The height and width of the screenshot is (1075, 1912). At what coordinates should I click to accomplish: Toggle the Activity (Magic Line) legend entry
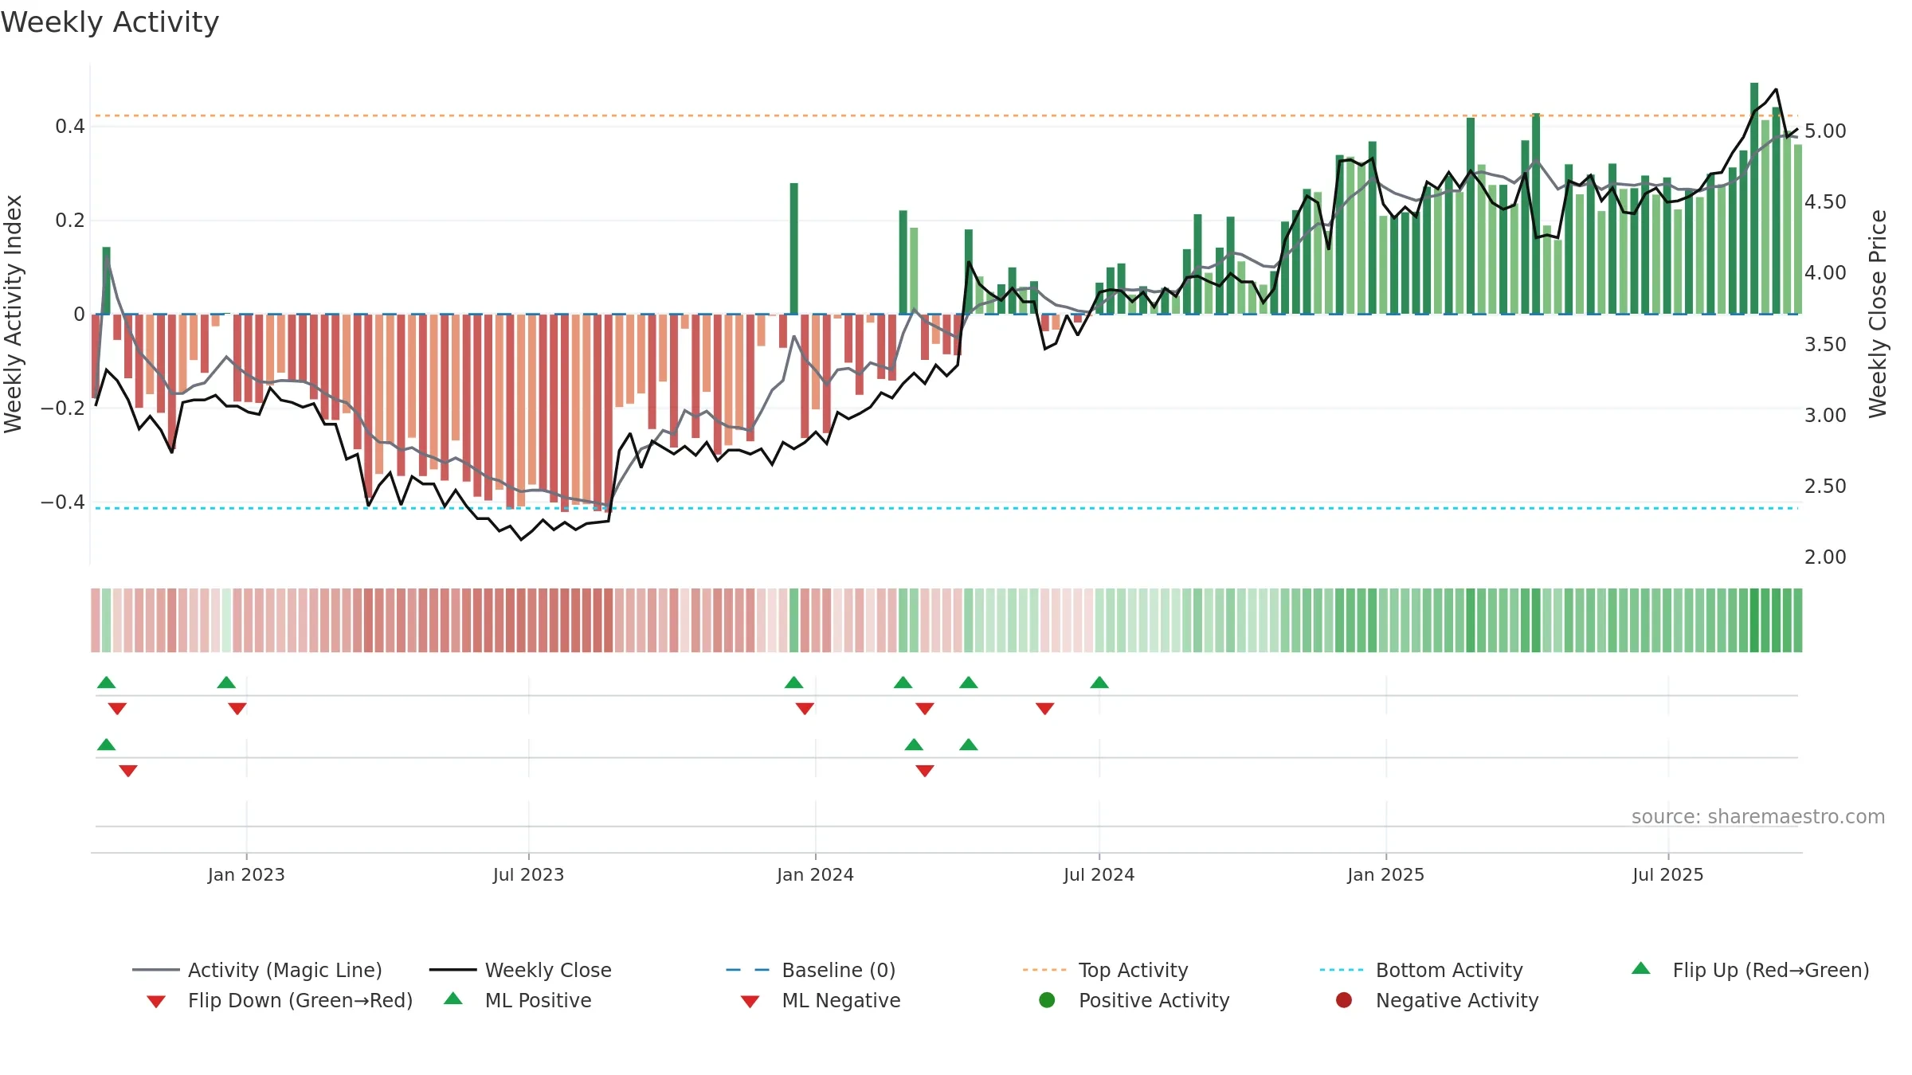point(257,970)
